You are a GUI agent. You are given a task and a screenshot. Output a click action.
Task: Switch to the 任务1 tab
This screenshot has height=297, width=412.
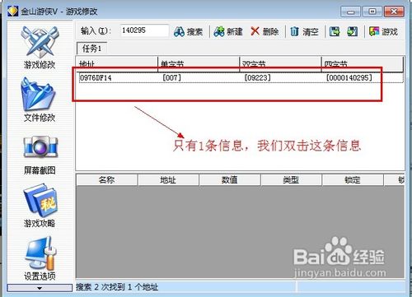(91, 49)
